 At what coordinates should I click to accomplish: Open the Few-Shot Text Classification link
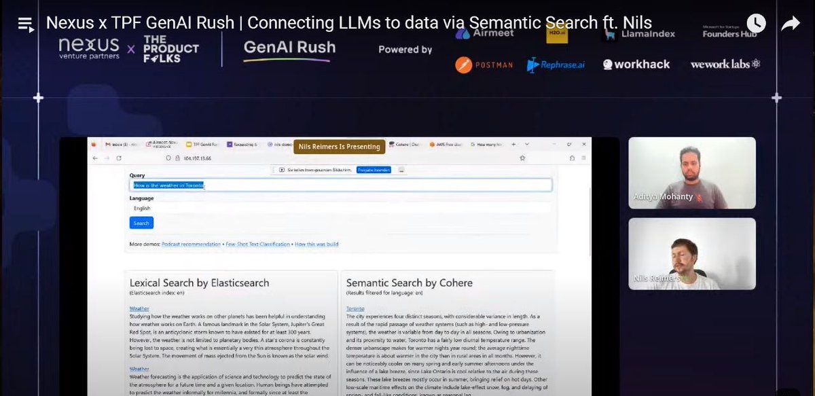point(257,244)
